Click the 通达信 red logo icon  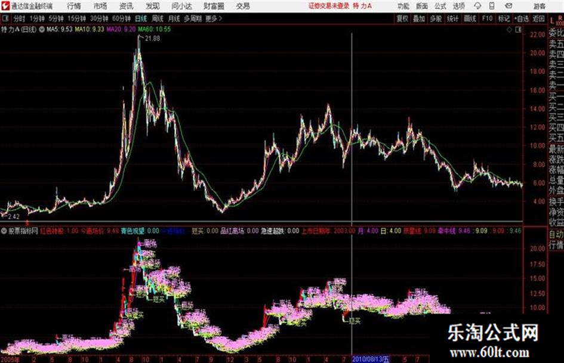pos(5,6)
